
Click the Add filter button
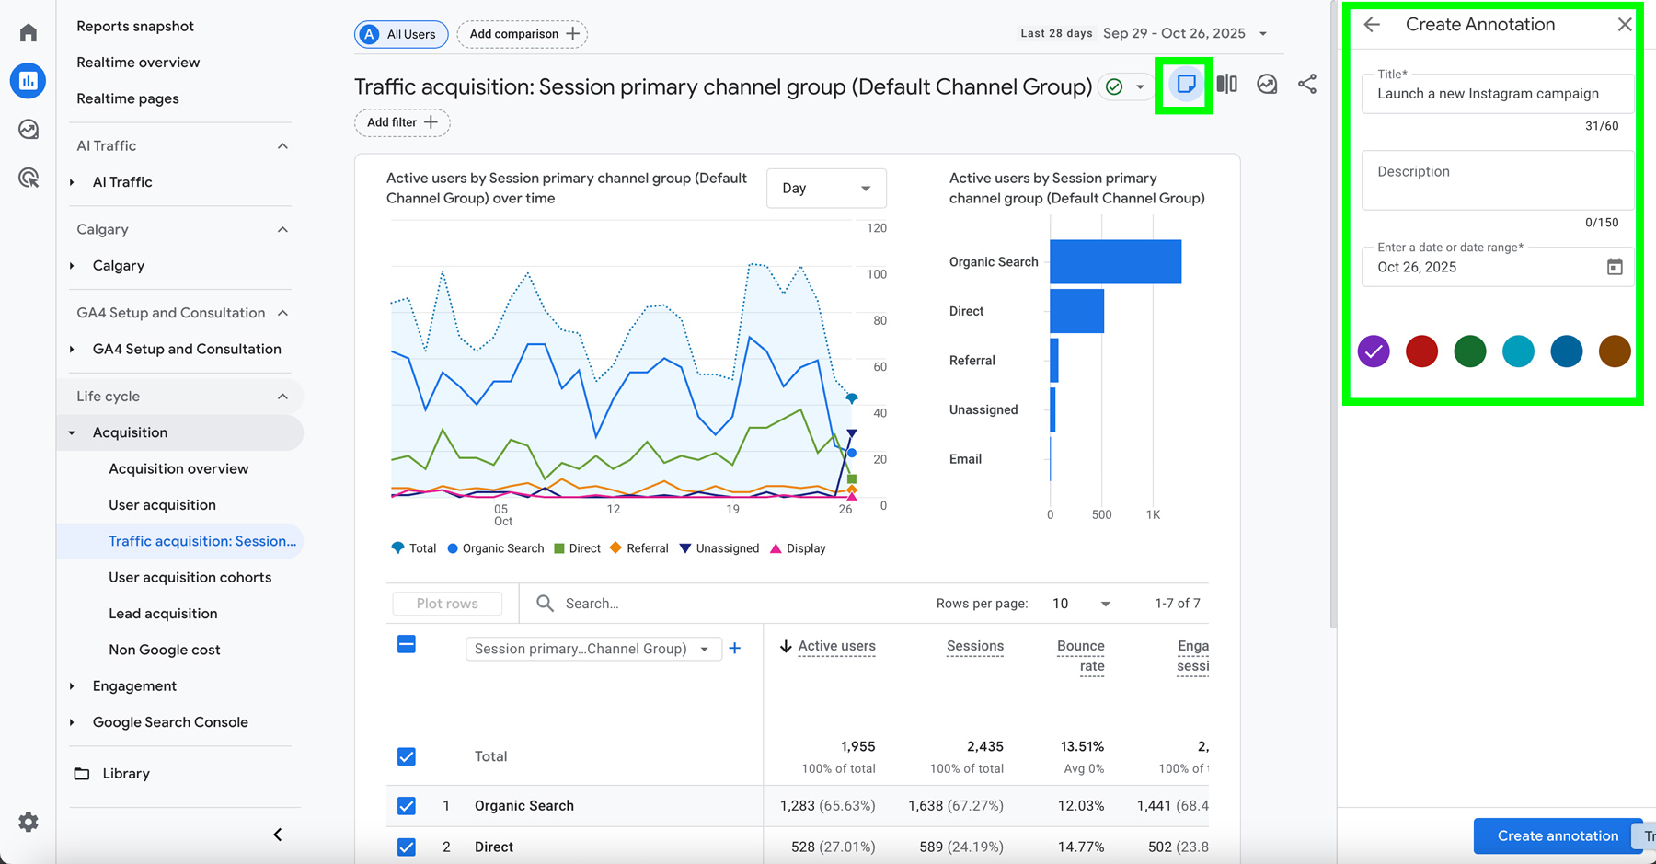[401, 122]
